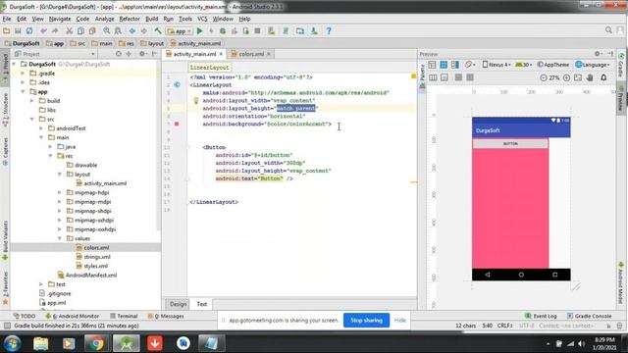Viewport: 628px width, 353px height.
Task: Click the Help question mark icon
Action: tap(329, 30)
